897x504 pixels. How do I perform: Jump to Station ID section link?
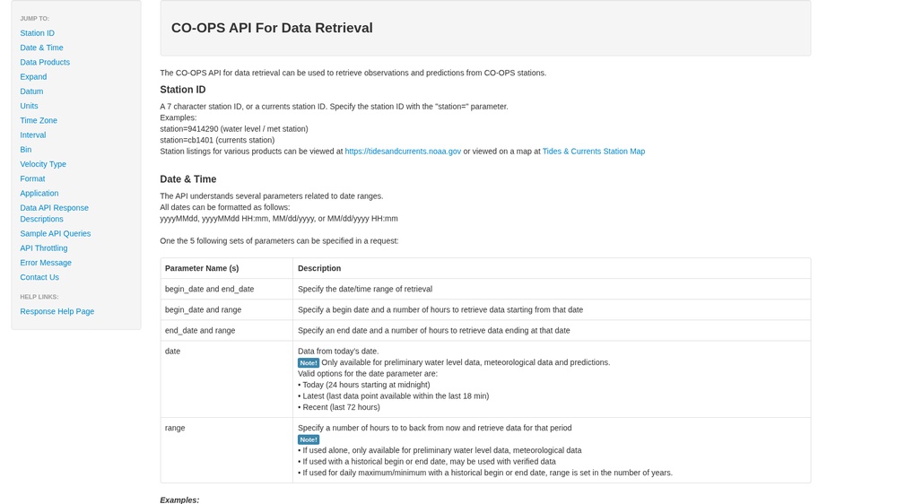point(37,33)
